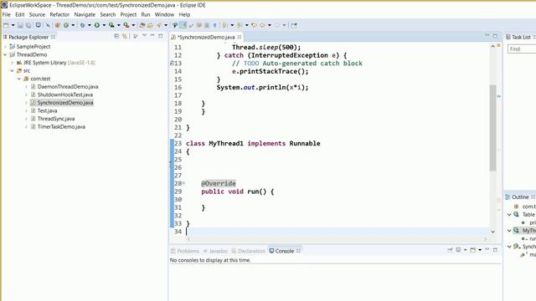
Task: Click the Coverage run icon
Action: (x=111, y=25)
